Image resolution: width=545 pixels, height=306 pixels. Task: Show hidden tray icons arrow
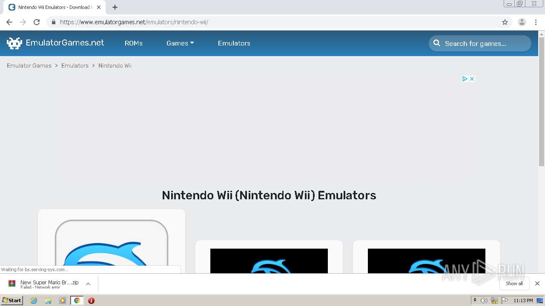click(475, 300)
